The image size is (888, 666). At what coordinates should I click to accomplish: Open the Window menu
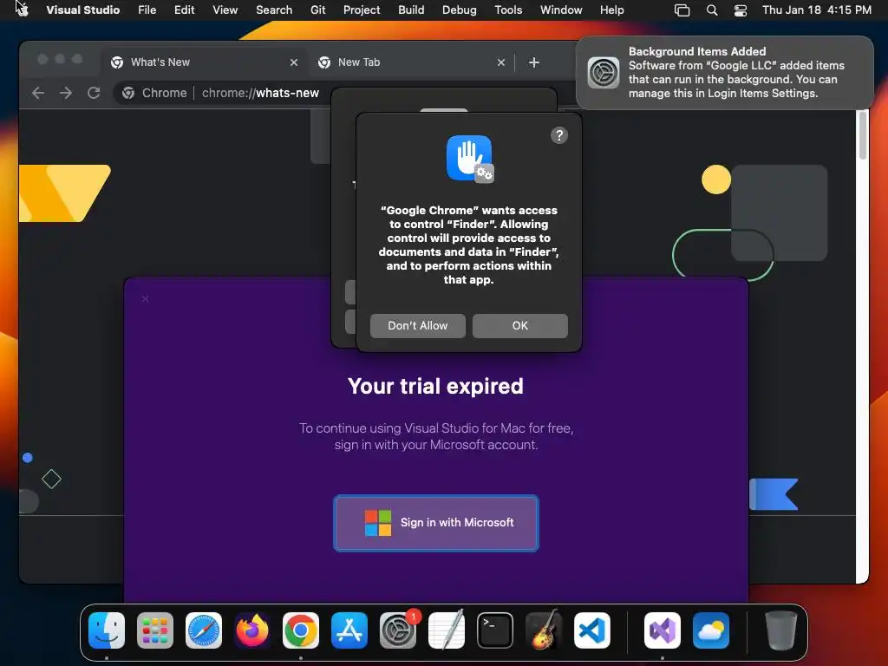561,10
